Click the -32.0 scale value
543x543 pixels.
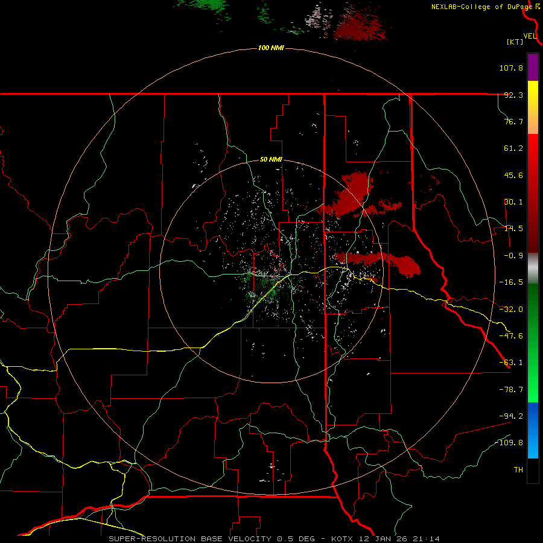click(511, 310)
